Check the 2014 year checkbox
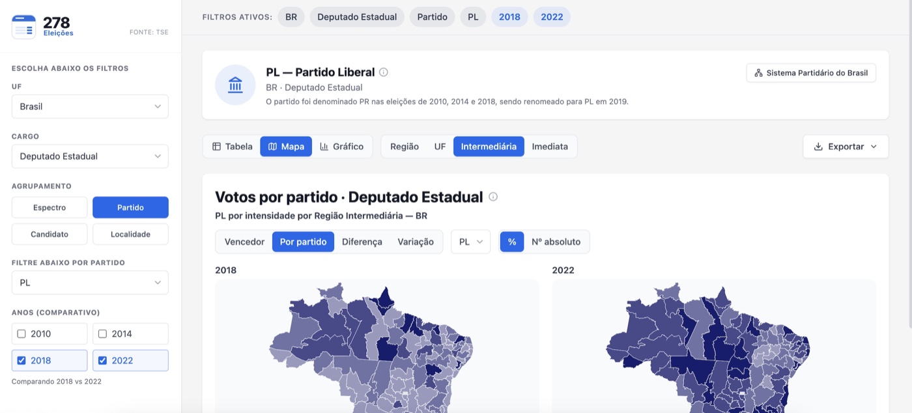Viewport: 912px width, 413px height. (x=102, y=334)
